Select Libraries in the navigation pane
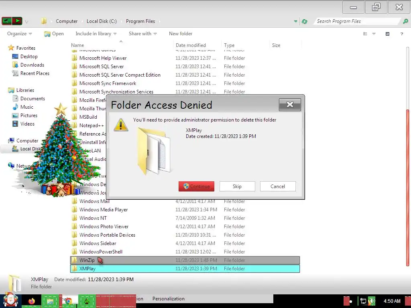The image size is (411, 308). click(25, 90)
